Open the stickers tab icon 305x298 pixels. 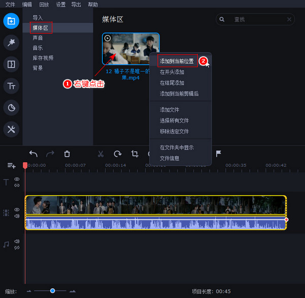11,108
